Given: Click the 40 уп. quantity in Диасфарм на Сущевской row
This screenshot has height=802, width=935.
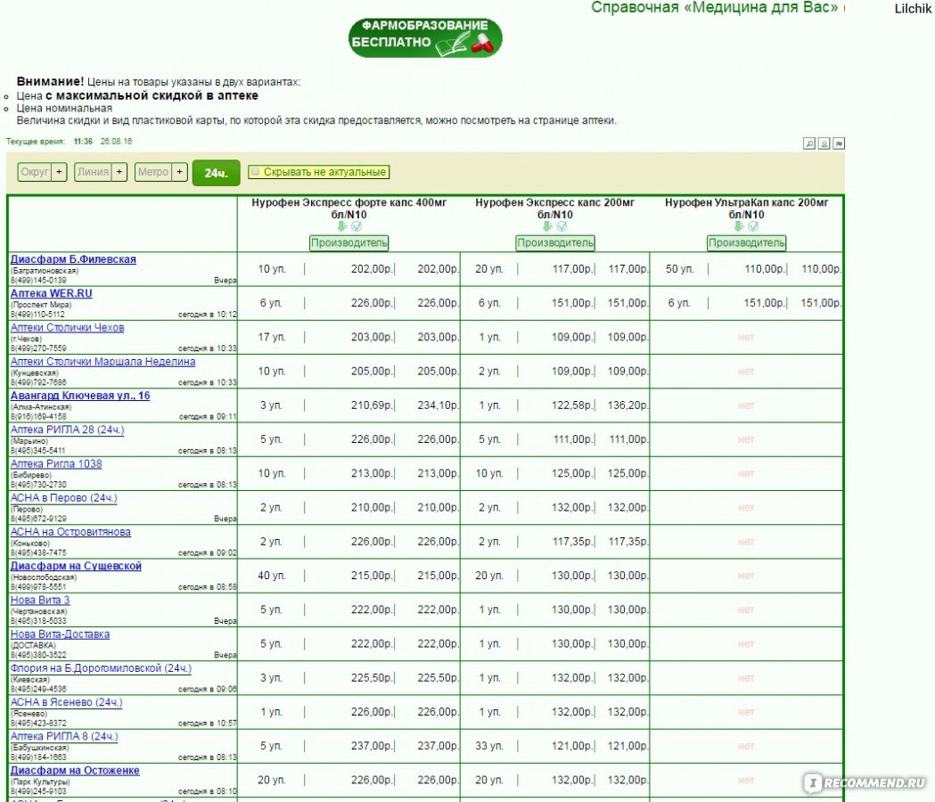Looking at the screenshot, I should click(271, 576).
